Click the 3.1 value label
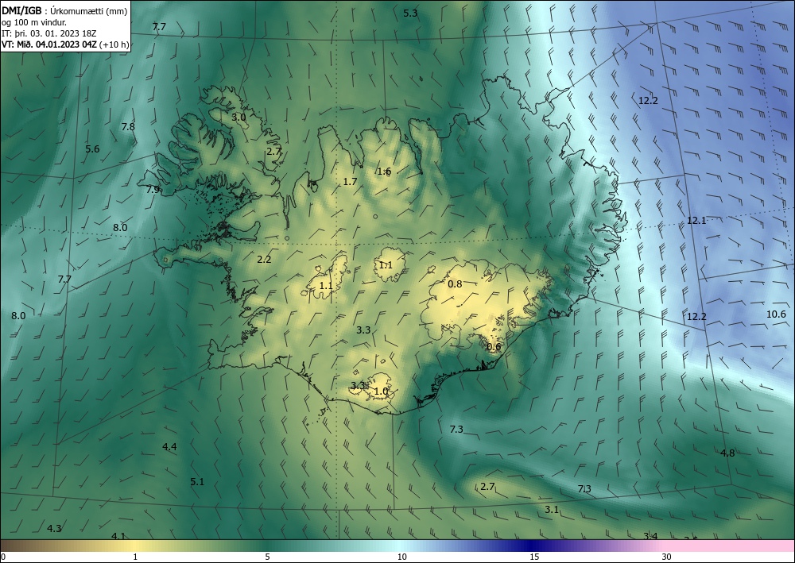The image size is (795, 563). click(x=552, y=510)
